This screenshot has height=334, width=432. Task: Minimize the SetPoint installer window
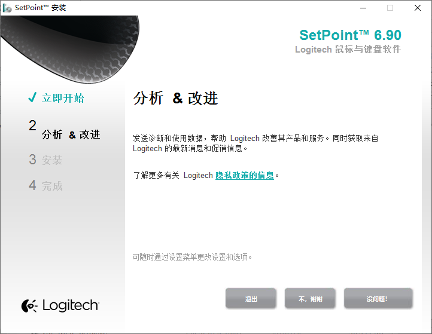(363, 8)
